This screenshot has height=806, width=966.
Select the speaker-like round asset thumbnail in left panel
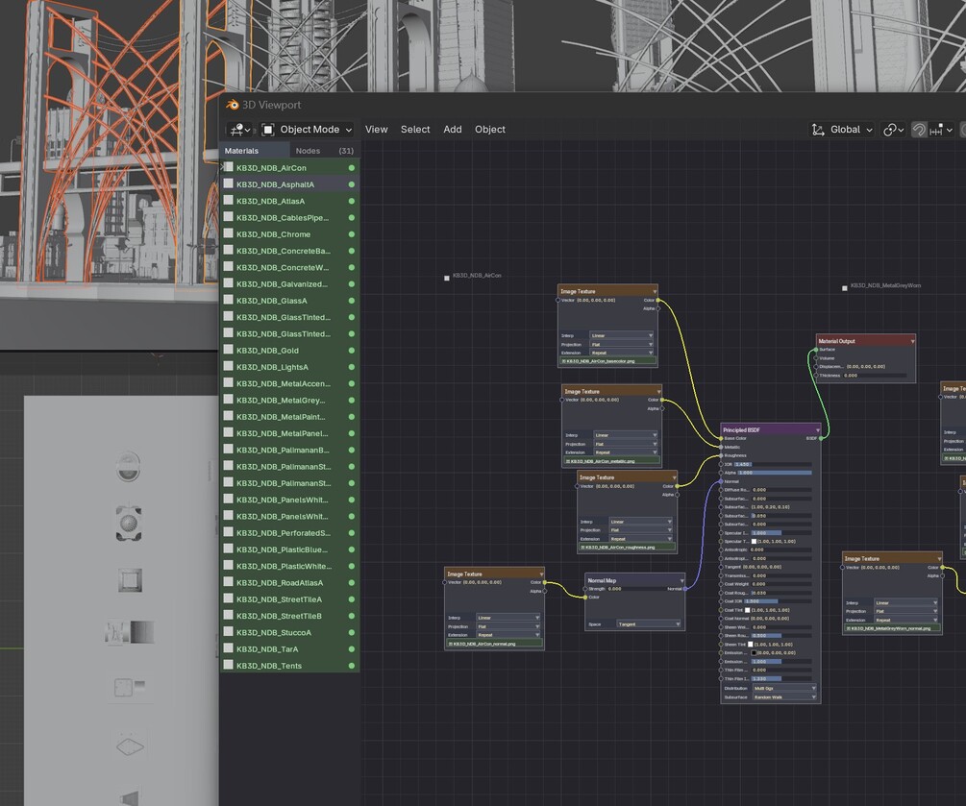click(129, 524)
